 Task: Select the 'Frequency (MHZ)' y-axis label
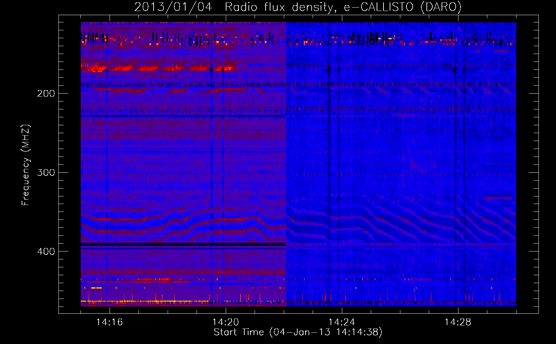click(26, 165)
